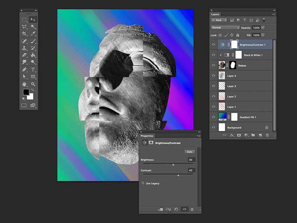Image resolution: width=297 pixels, height=223 pixels.
Task: Delete layer using Layers panel trash
Action: point(267,135)
